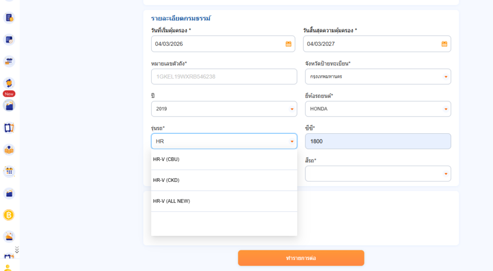This screenshot has width=493, height=271.
Task: Edit the CC field showing 1800
Action: click(x=378, y=141)
